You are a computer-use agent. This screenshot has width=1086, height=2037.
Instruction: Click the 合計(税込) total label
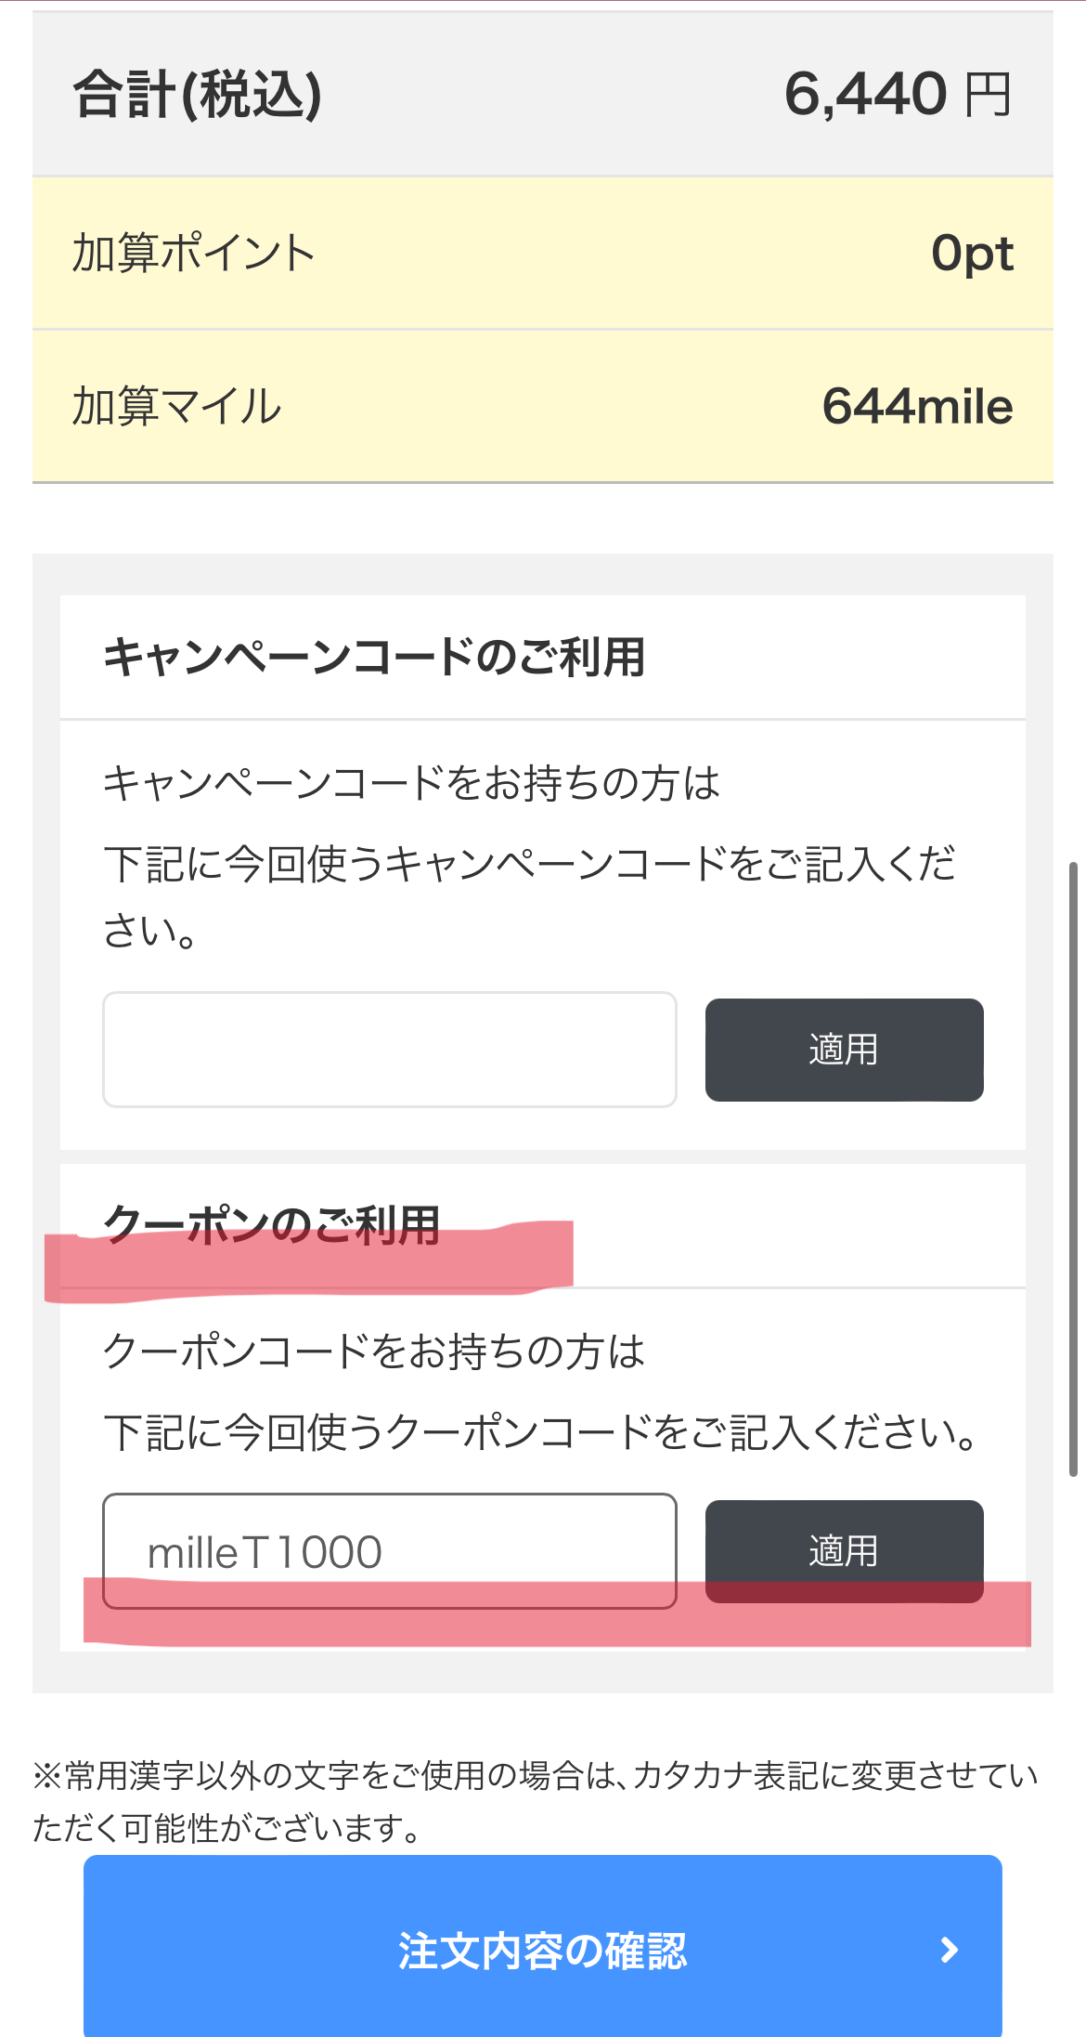pyautogui.click(x=198, y=95)
